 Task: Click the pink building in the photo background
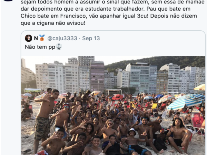point(97,76)
